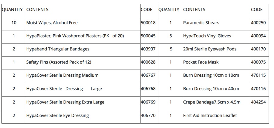Screen dimensions: 274x128
Task: Click code 403937
Action: (148, 49)
